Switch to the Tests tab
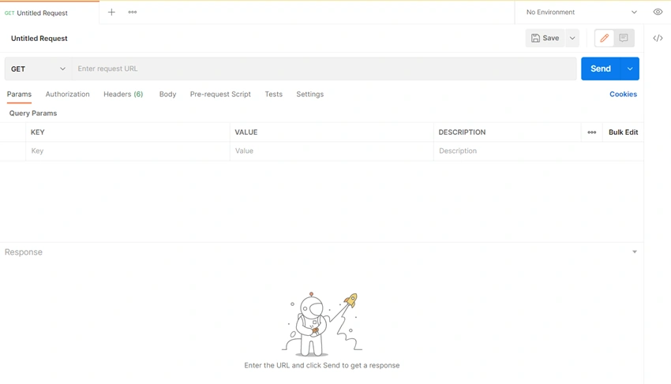This screenshot has width=671, height=384. (273, 94)
